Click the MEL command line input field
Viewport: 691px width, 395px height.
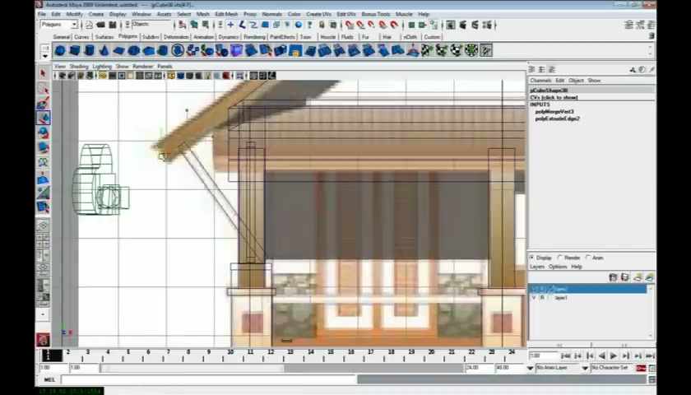pos(208,379)
